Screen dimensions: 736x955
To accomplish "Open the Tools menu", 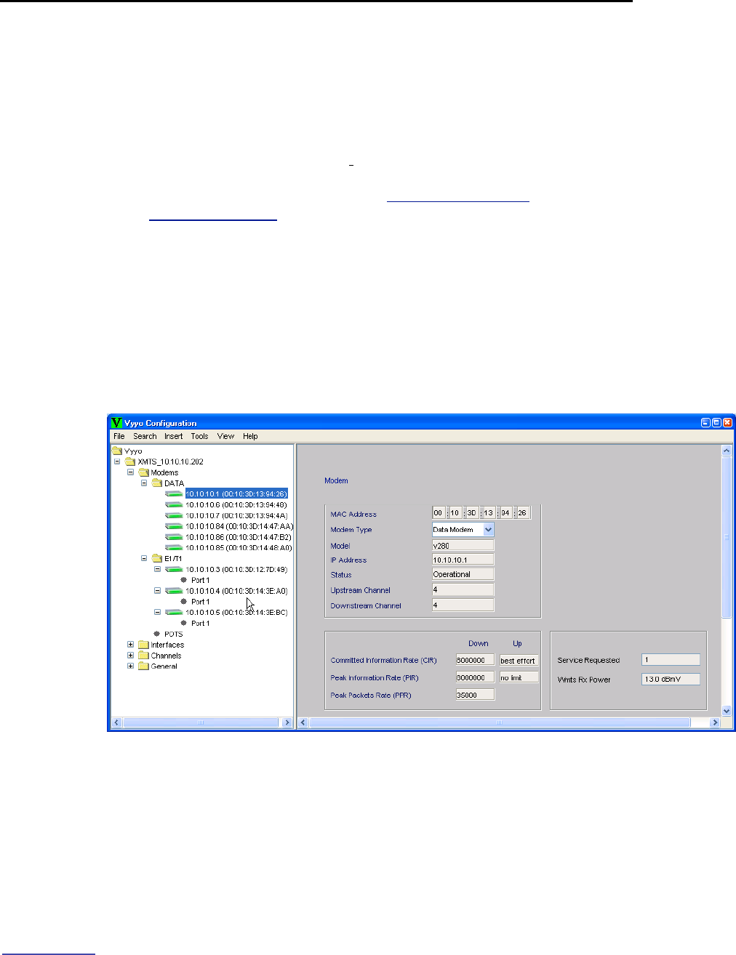I will [199, 436].
